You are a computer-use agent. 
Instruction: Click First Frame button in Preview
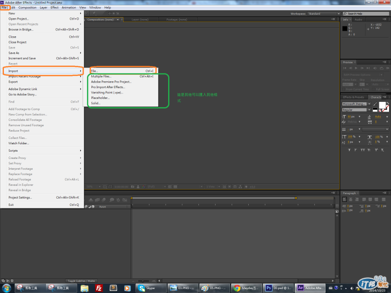tap(345, 68)
